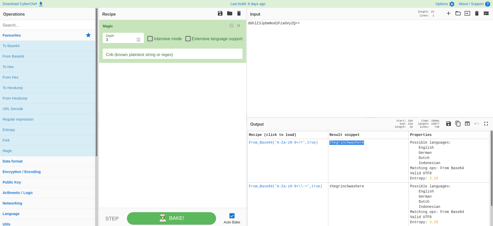Viewport: 493px width, 226px height.
Task: Maximise the output pane
Action: pos(486,124)
